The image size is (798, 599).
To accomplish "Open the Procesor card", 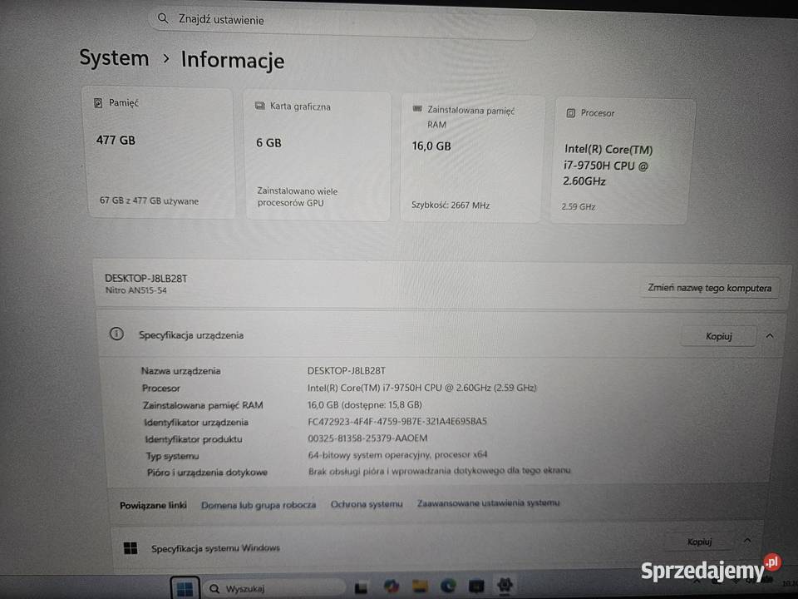I will point(622,161).
